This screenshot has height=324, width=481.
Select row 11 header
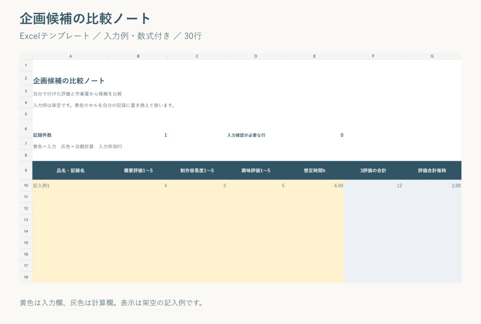pyautogui.click(x=26, y=197)
